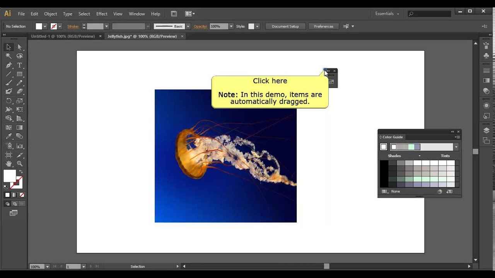Switch to the Untitled-1 document tab
The height and width of the screenshot is (278, 495).
pyautogui.click(x=63, y=36)
